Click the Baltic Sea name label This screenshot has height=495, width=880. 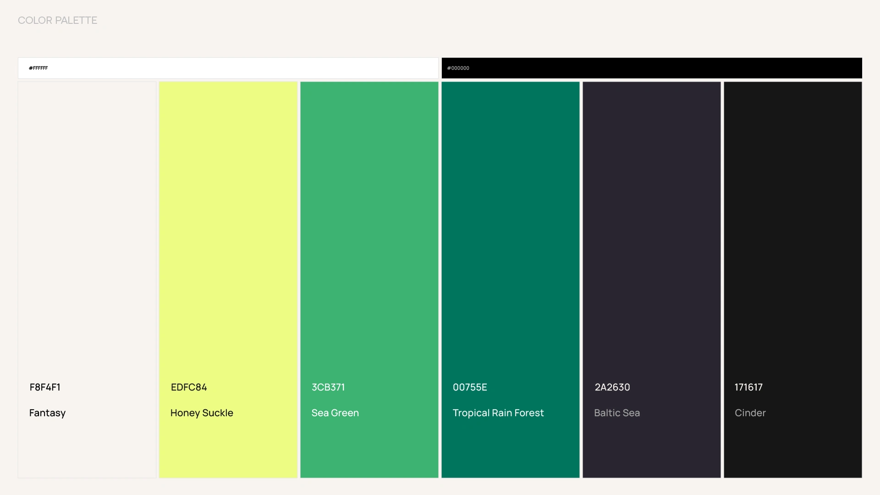click(x=617, y=413)
